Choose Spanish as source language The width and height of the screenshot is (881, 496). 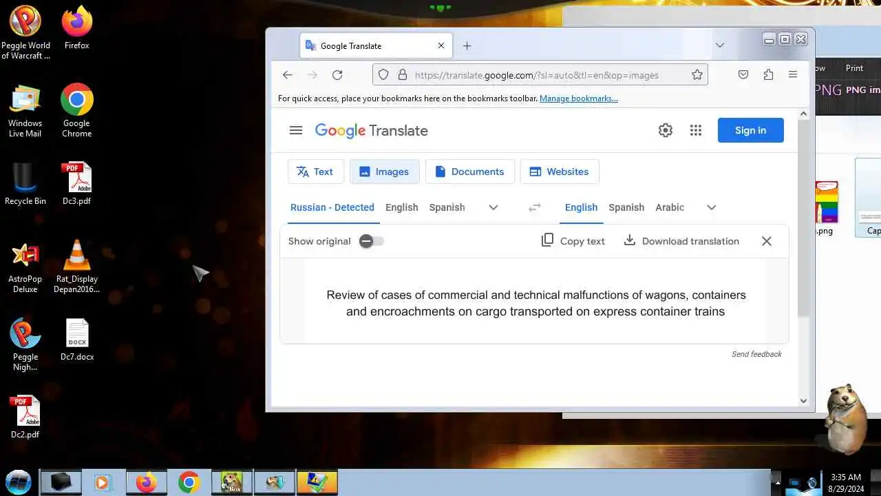point(447,207)
